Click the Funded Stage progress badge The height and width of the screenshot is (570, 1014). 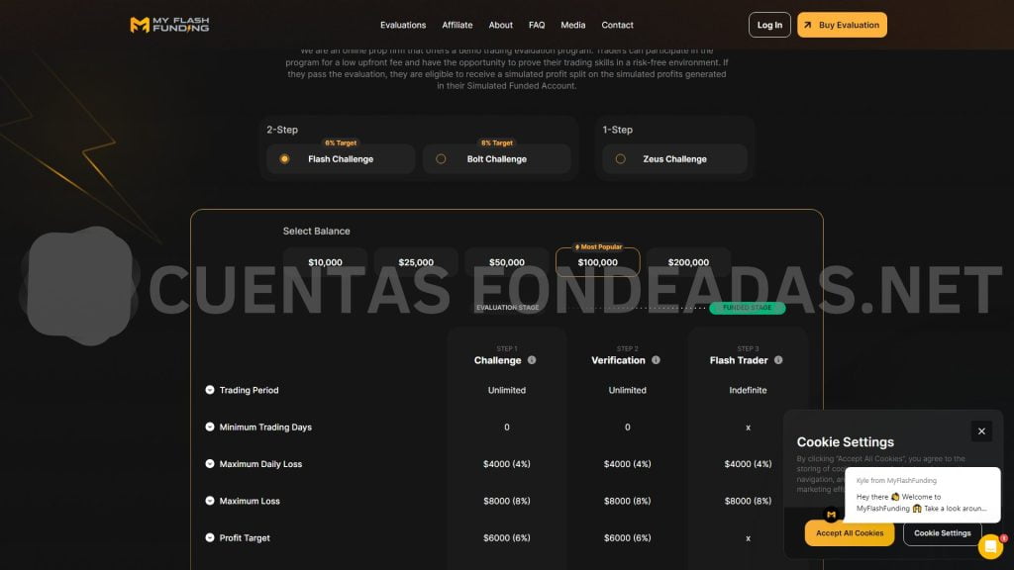click(x=746, y=308)
